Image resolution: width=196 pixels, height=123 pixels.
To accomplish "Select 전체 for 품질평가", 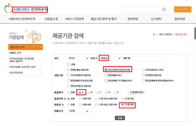I will pos(69,93).
